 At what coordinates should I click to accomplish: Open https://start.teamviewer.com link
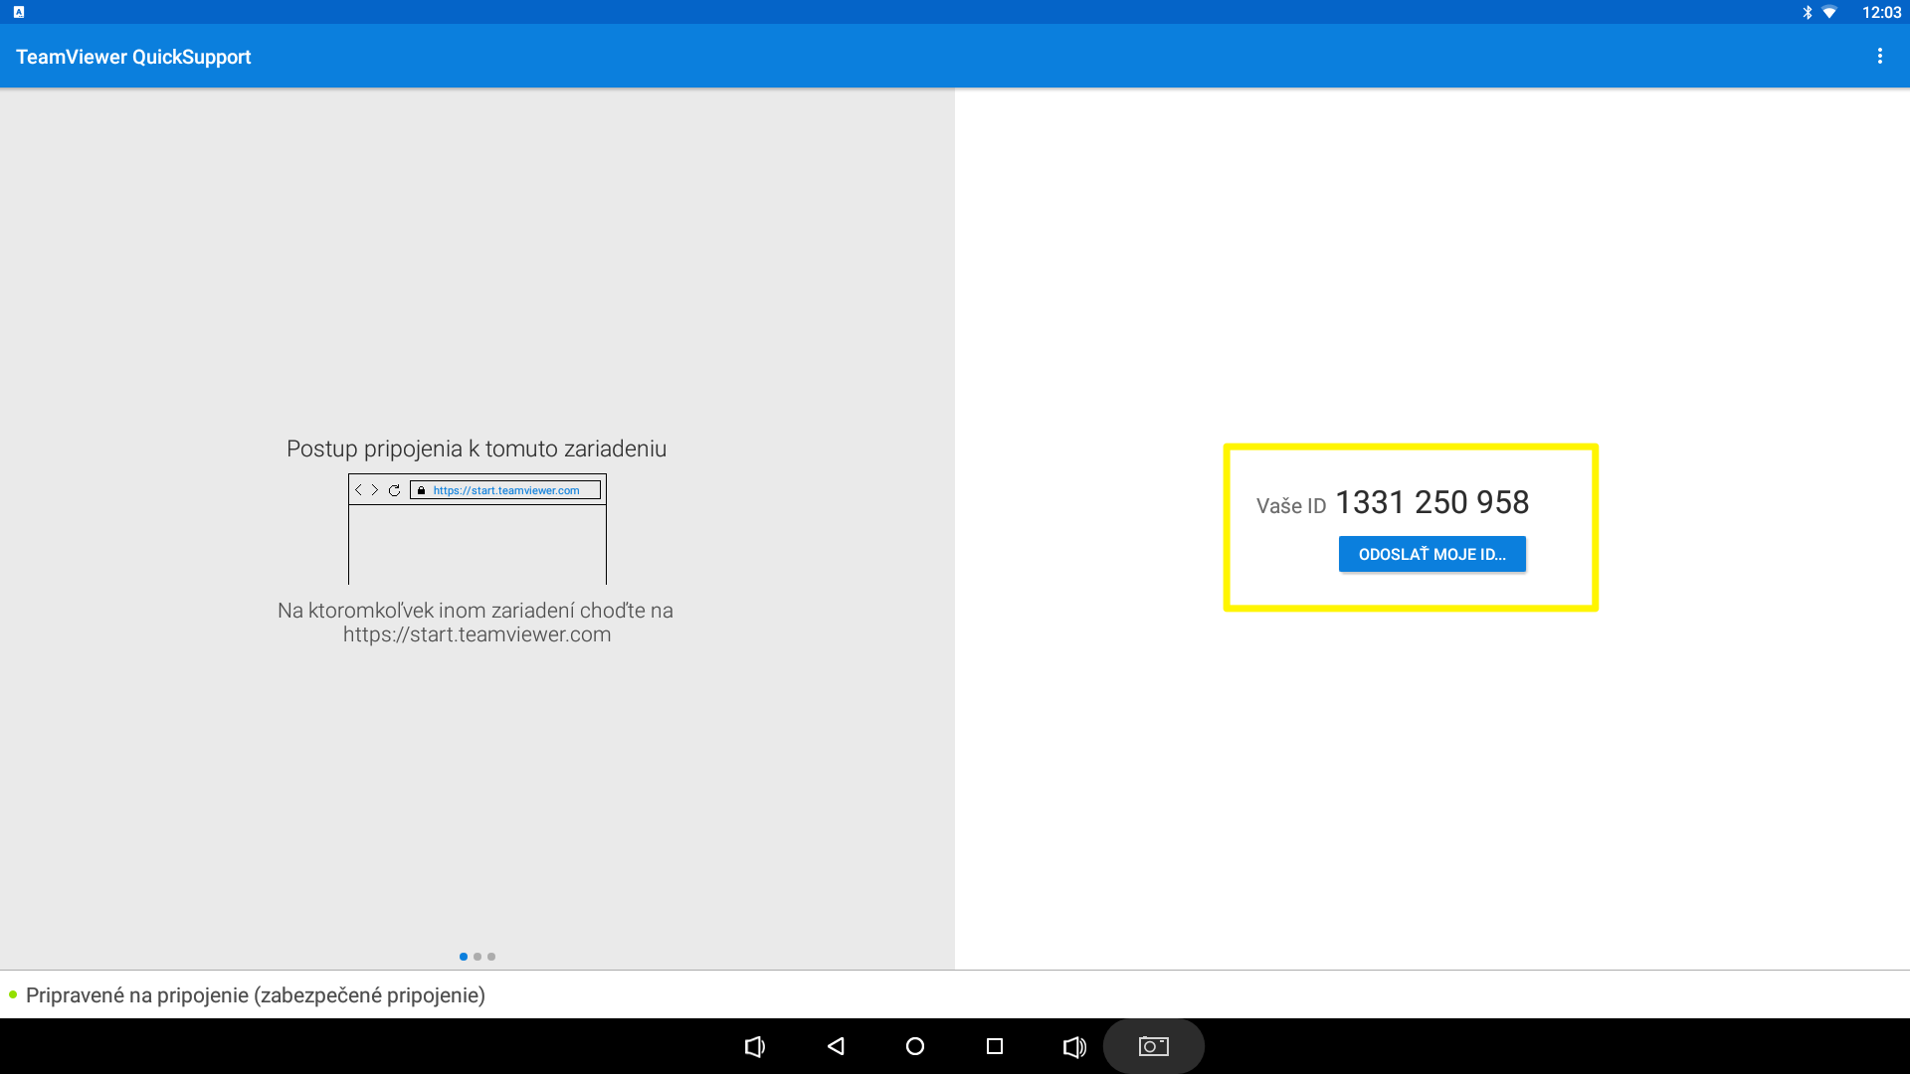click(507, 489)
